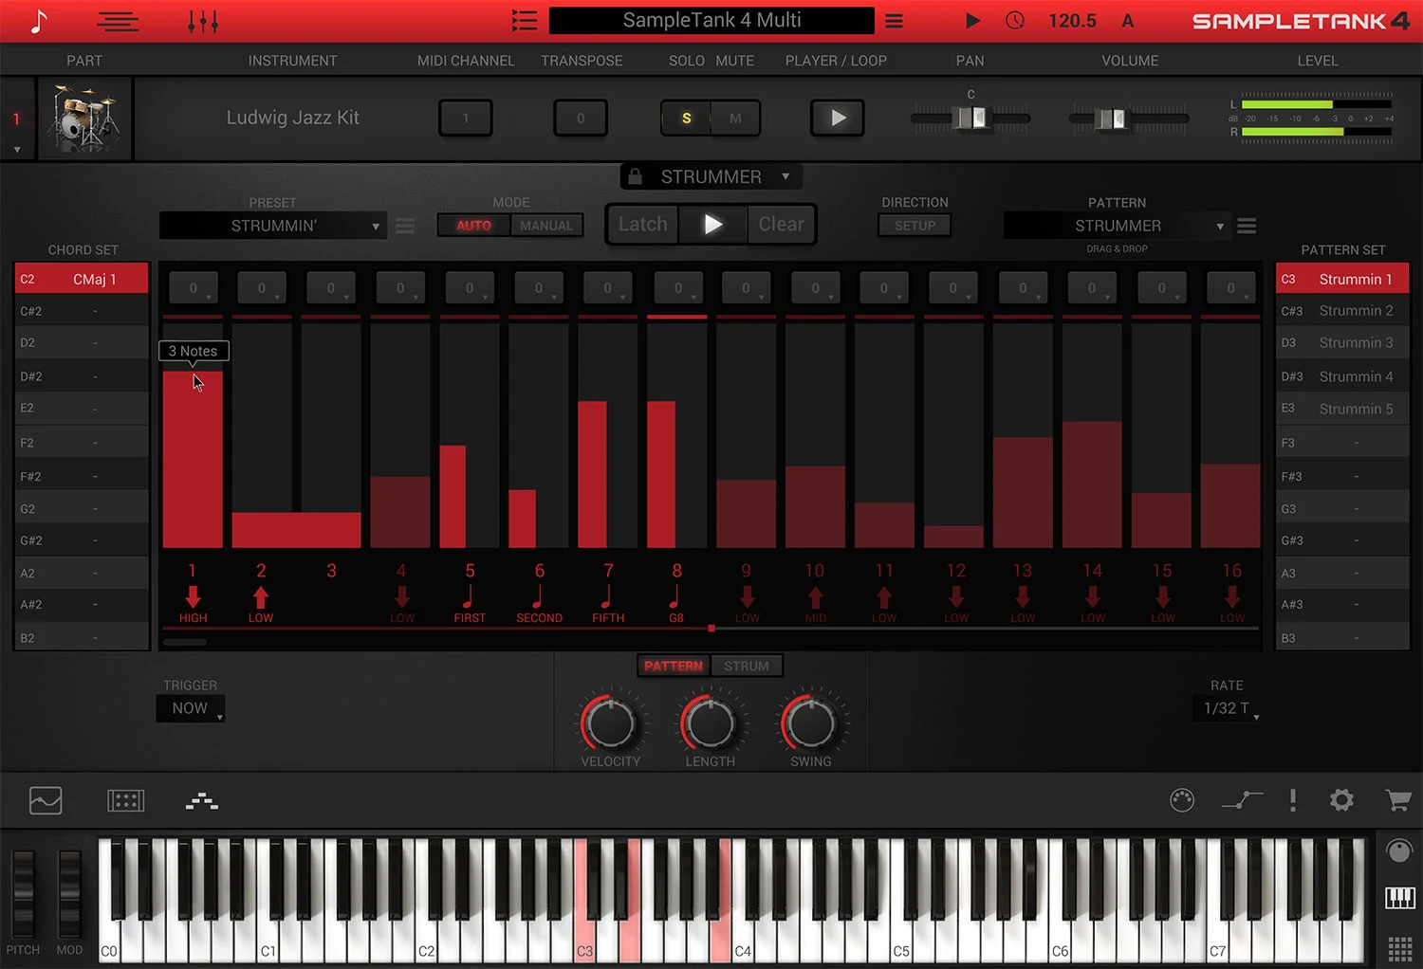Open the wave edit view icon

pos(45,800)
